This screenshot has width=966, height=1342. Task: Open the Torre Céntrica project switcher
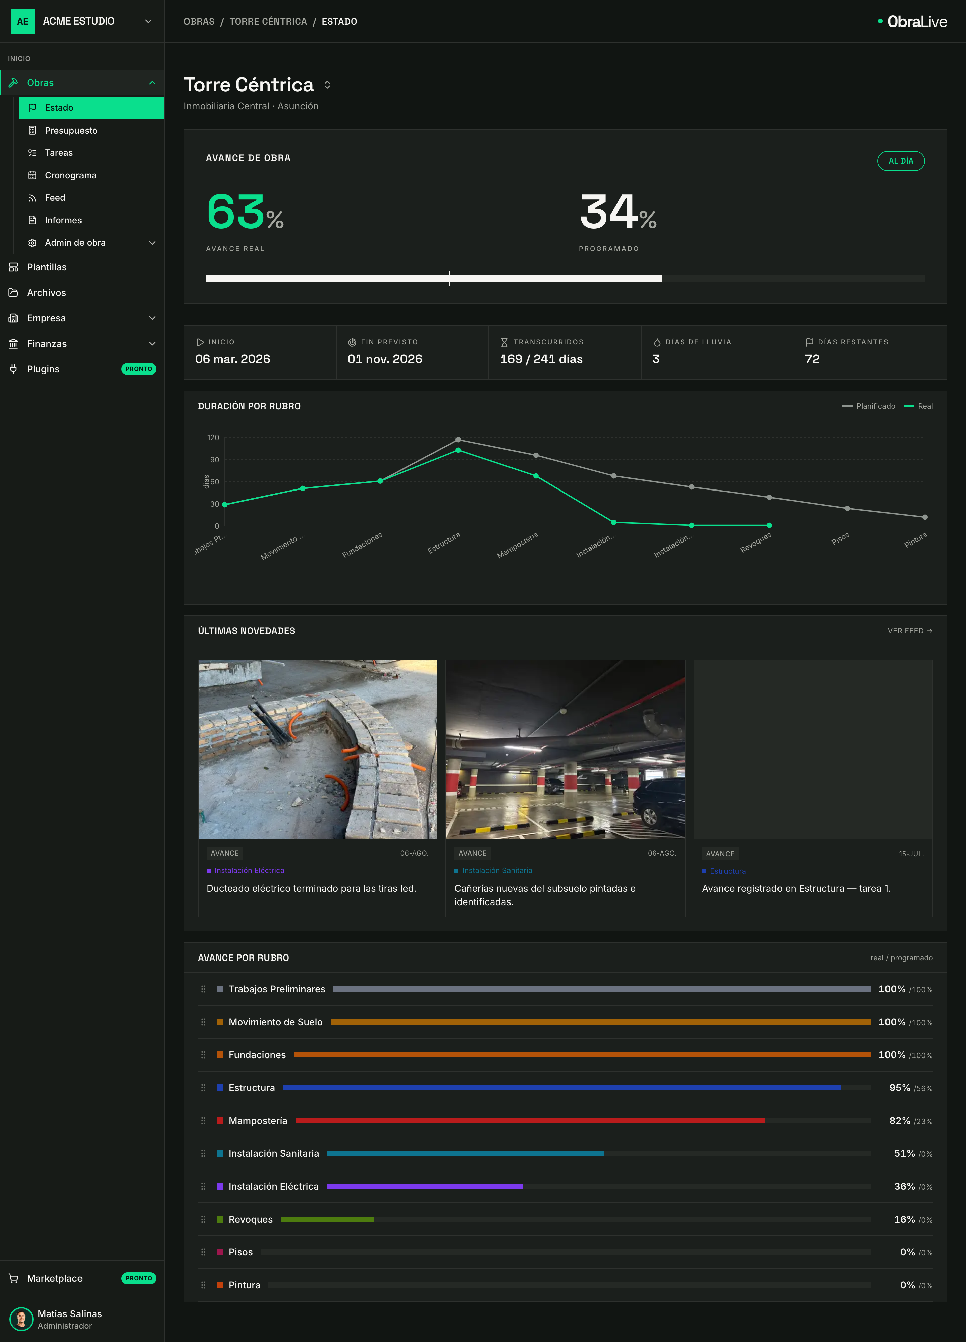327,85
